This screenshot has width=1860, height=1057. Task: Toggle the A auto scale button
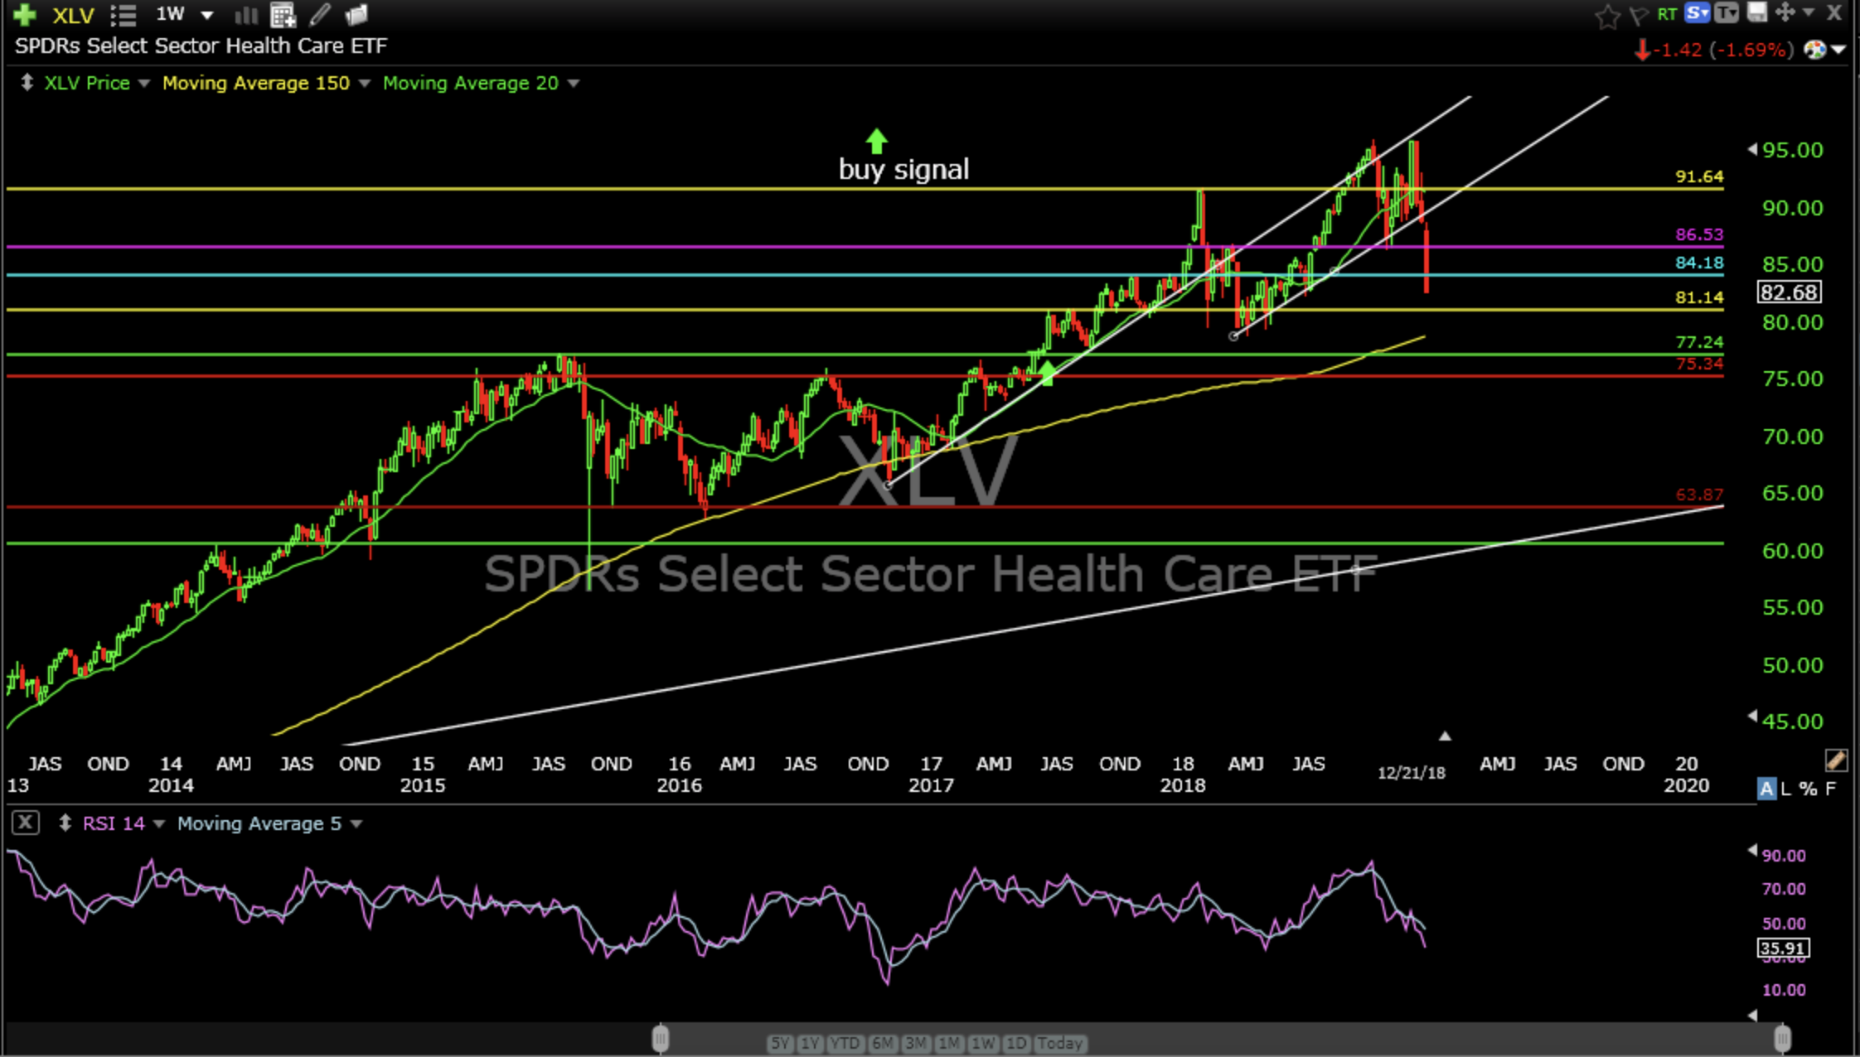click(1766, 789)
